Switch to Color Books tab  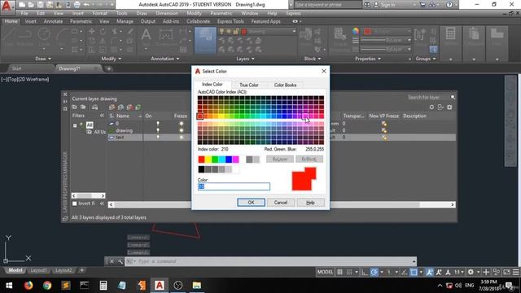(285, 85)
